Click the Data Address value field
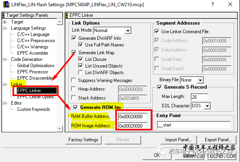The image size is (240, 162). [x=217, y=50]
